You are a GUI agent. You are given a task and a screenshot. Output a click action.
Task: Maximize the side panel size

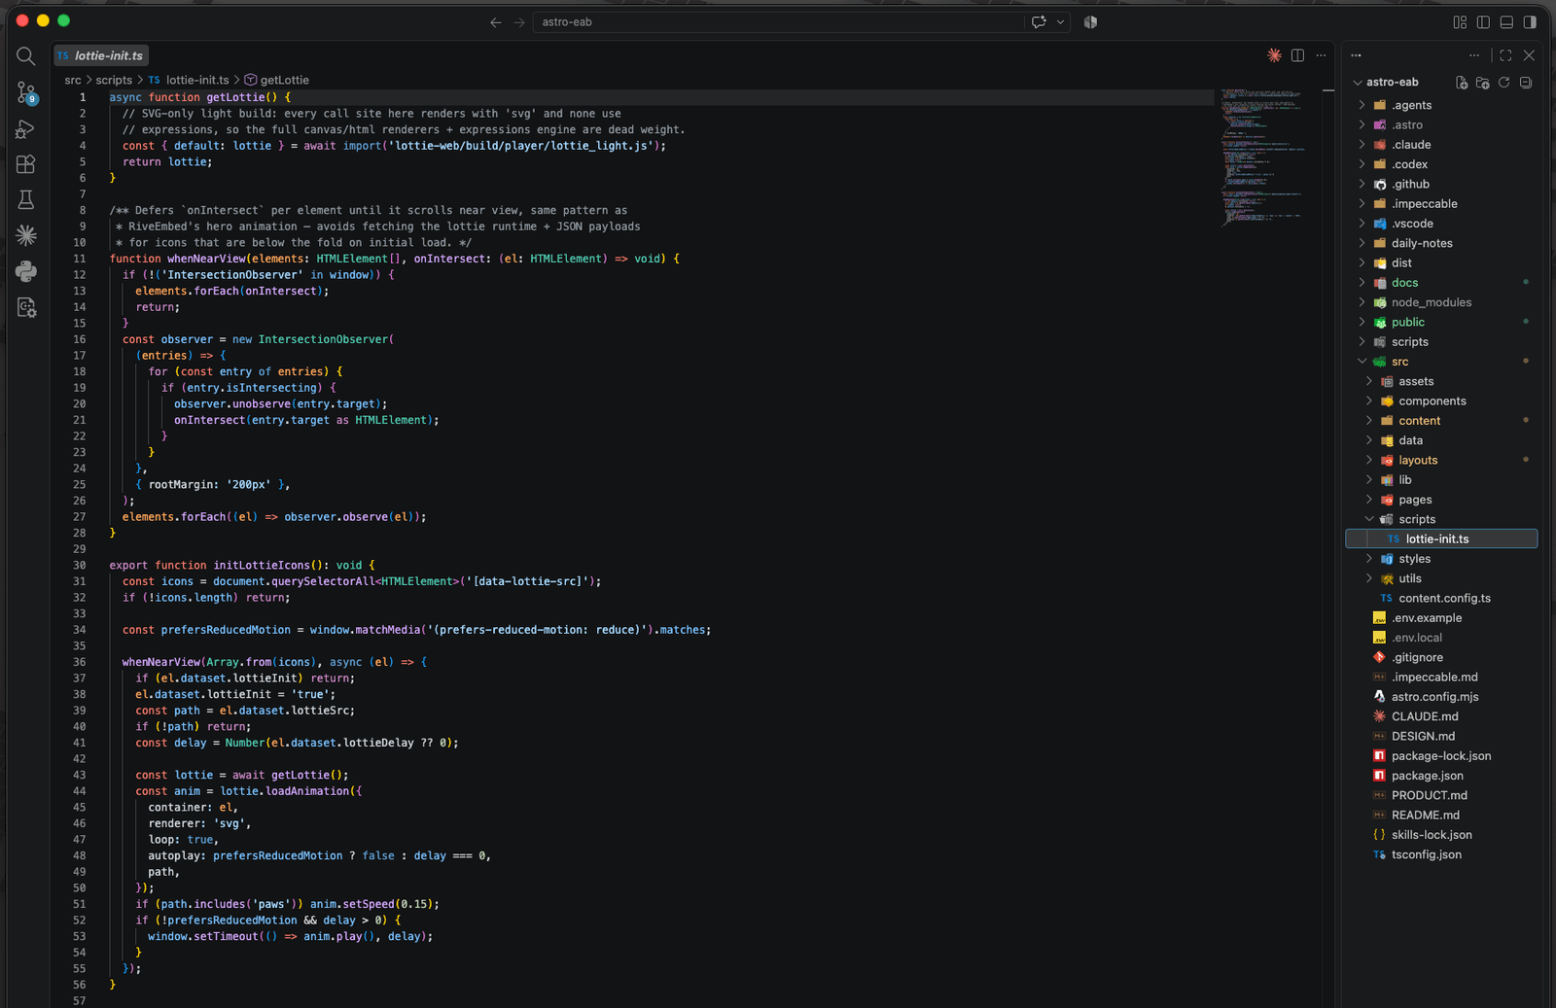(x=1505, y=55)
